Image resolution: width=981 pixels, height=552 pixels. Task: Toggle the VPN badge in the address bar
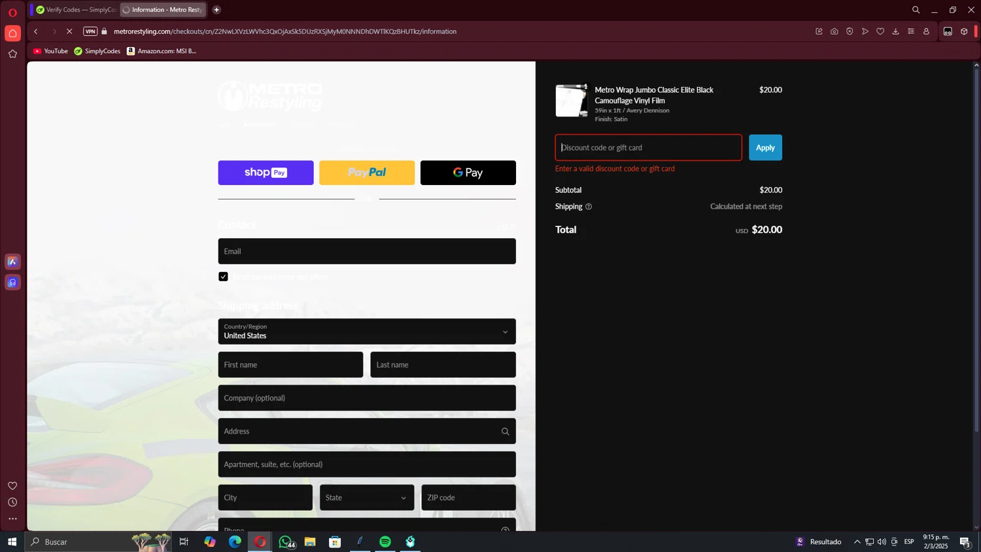point(90,31)
